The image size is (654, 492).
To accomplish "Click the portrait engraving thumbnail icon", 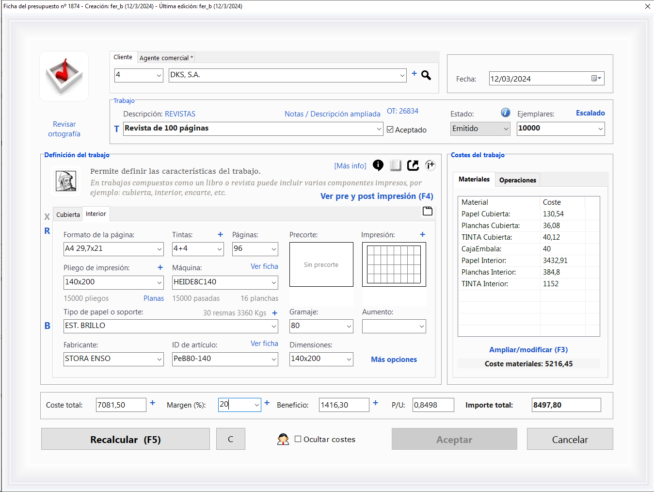I will tap(66, 181).
